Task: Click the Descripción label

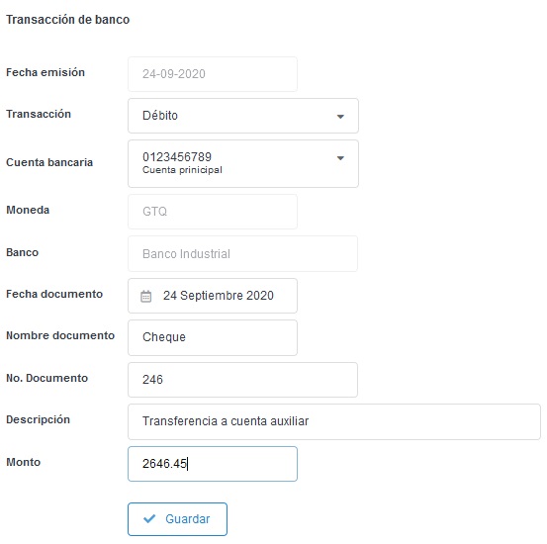Action: coord(38,419)
